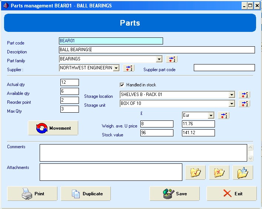
Task: Click the folder icon with the star
Action: point(243,172)
